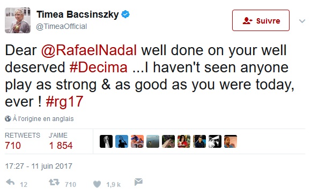Click the globe icon beside translation note
The image size is (318, 196).
[8, 119]
